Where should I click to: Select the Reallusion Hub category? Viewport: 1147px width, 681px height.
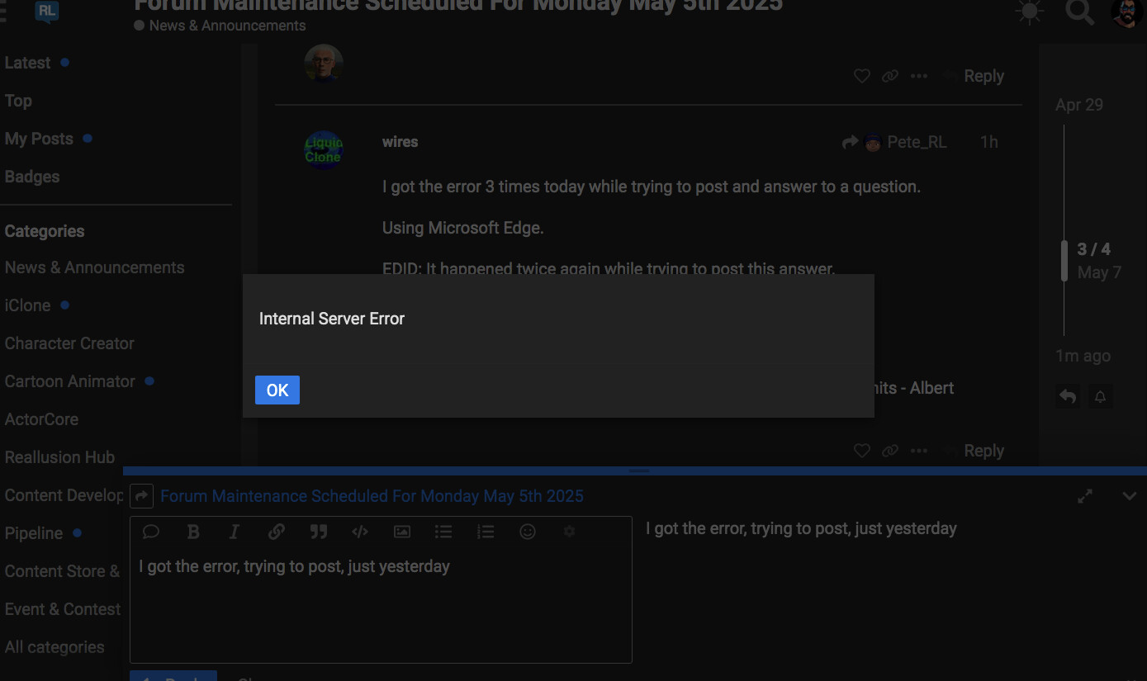[x=59, y=457]
